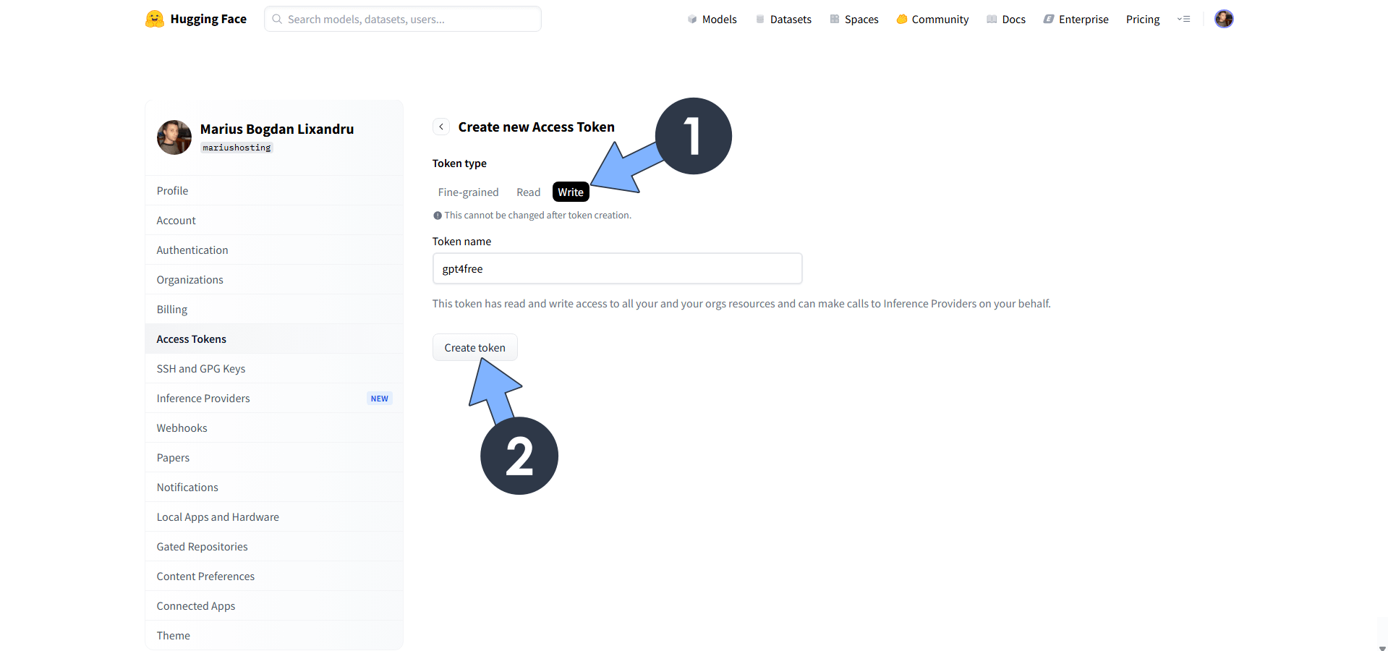Click the Hugging Face home text link
The width and height of the screenshot is (1388, 651).
[x=208, y=19]
